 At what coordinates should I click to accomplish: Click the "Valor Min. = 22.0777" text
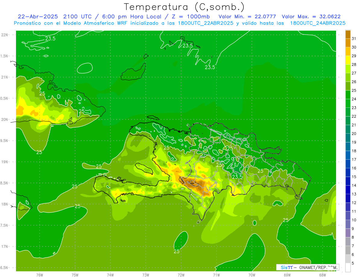(x=247, y=17)
